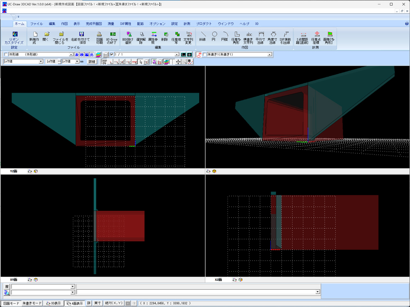Toggle the 外形線 layer checkbox
Viewport: 410px width, 307px height.
(x=6, y=55)
